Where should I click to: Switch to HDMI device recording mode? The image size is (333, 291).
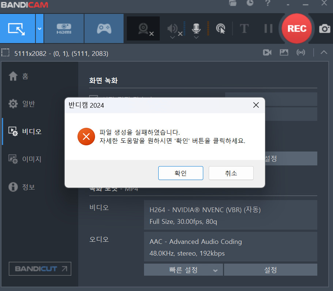click(x=64, y=28)
